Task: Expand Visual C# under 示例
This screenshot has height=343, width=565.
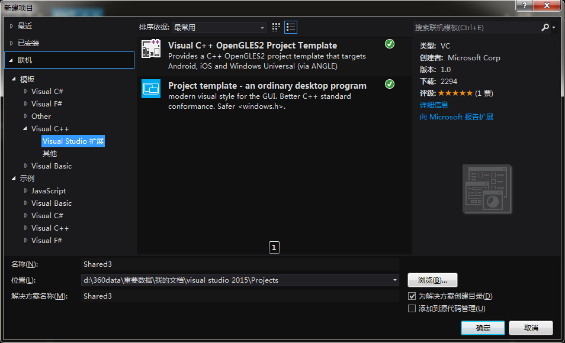Action: pyautogui.click(x=25, y=216)
